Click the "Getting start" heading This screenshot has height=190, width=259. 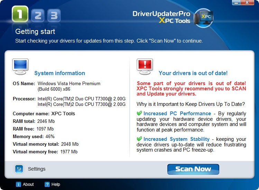(x=35, y=31)
